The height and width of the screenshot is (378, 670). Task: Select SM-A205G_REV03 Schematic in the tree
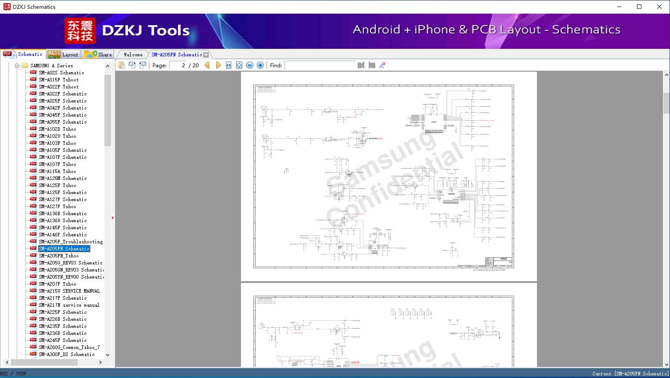[70, 263]
